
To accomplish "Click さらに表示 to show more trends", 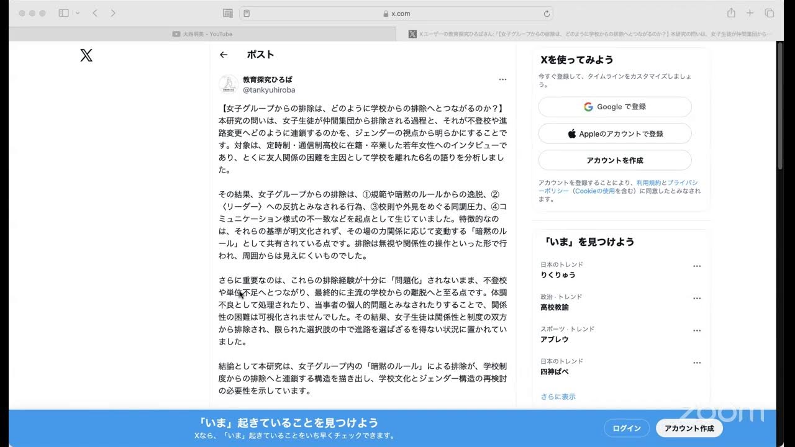I will (558, 397).
